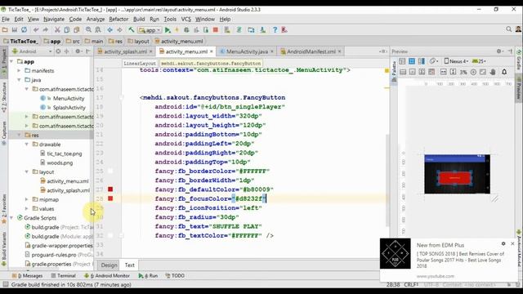Click the Paste toolbar icon
523x294 pixels.
[x=76, y=30]
